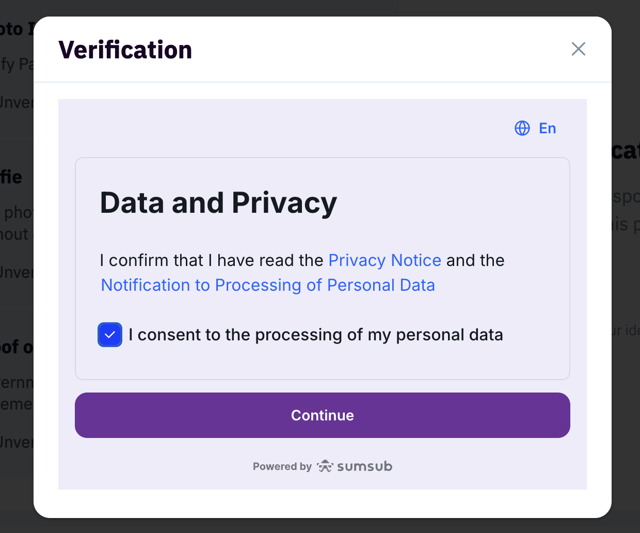The image size is (640, 533).
Task: Click the Sumsub logo icon
Action: pos(325,466)
